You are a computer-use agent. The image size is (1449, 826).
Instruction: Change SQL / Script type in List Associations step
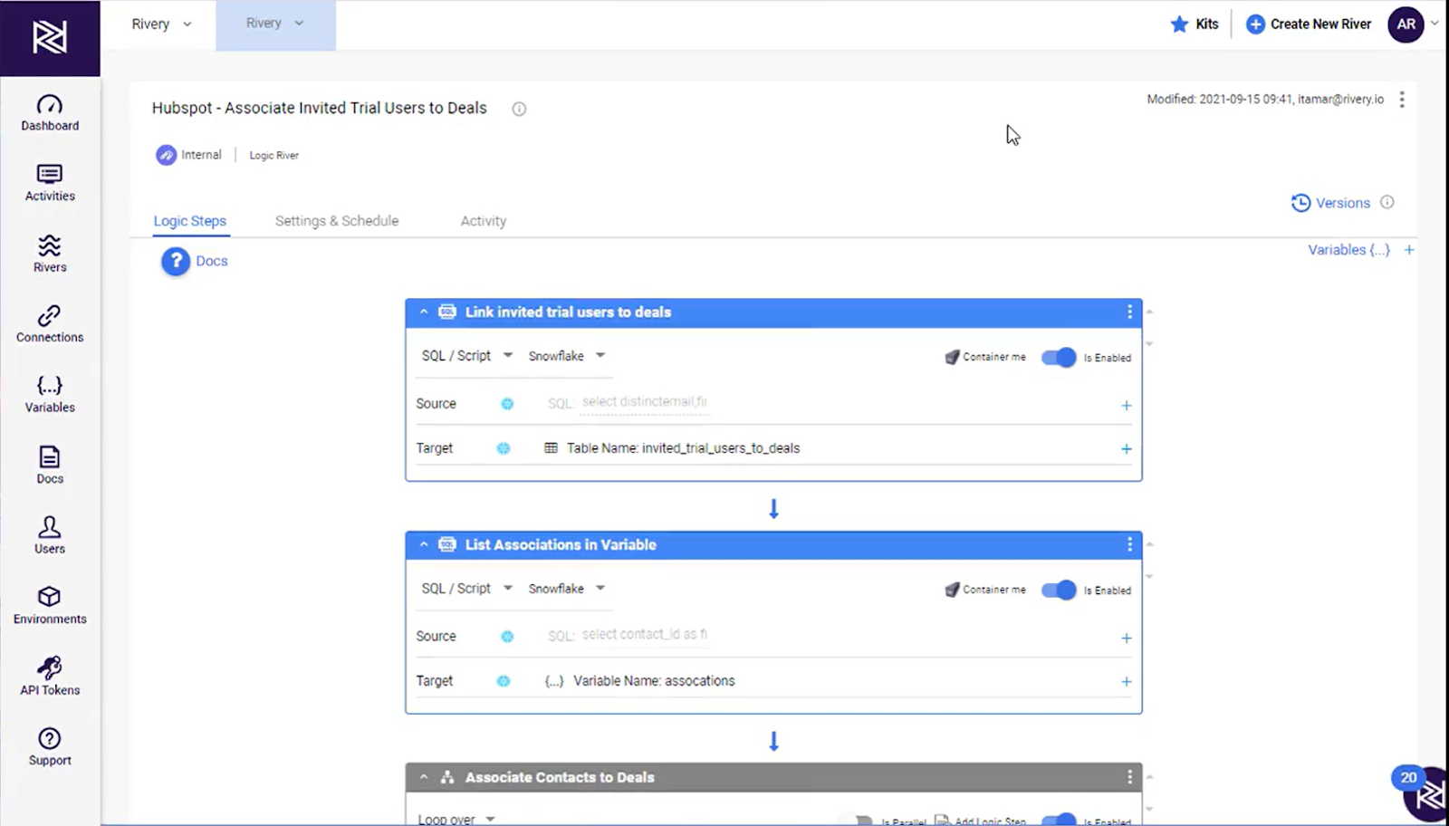pos(466,589)
